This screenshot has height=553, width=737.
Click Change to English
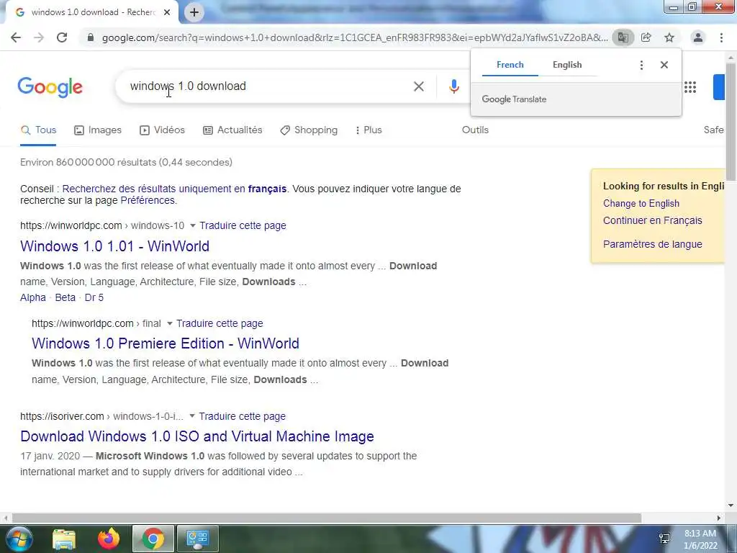point(641,204)
